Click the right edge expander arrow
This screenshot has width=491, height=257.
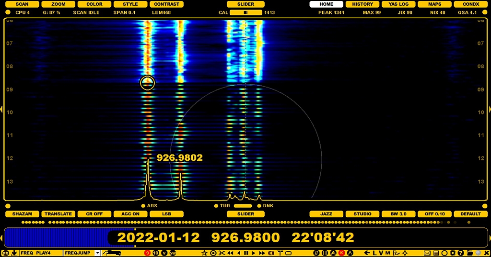tap(489, 110)
